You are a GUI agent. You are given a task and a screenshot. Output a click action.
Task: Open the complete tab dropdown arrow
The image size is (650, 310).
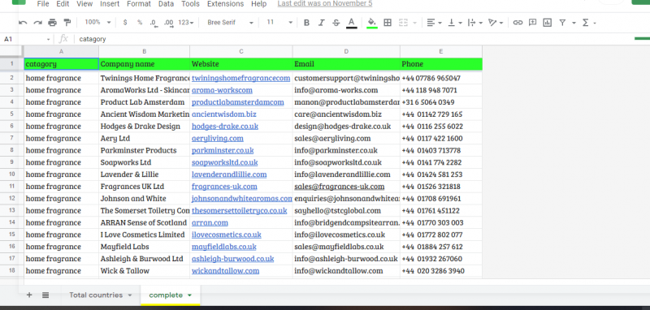(x=190, y=295)
